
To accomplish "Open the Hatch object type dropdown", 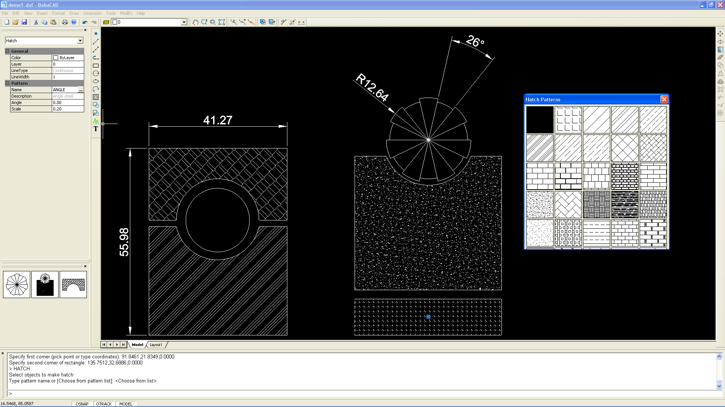I will (x=80, y=41).
